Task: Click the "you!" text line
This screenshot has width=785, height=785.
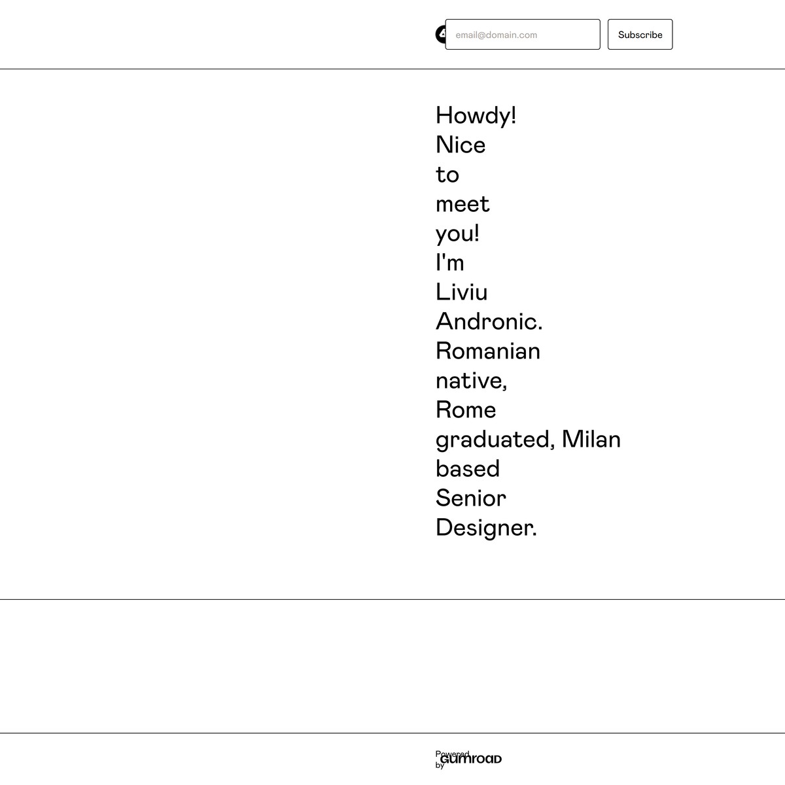Action: 457,234
